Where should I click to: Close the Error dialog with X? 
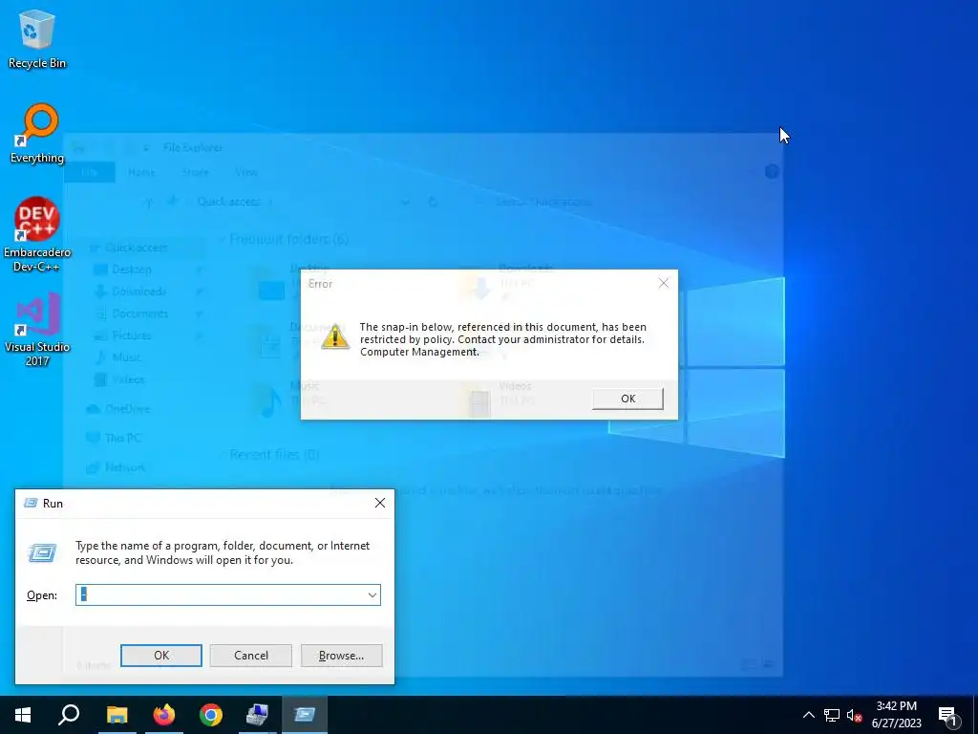663,283
